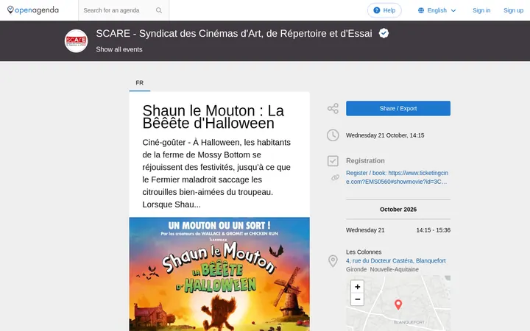The image size is (530, 331).
Task: Expand the English language dropdown
Action: pyautogui.click(x=437, y=10)
